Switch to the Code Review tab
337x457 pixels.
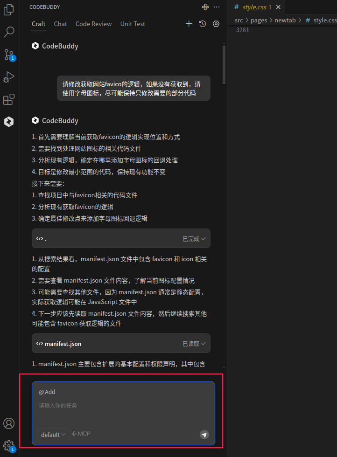click(x=93, y=24)
